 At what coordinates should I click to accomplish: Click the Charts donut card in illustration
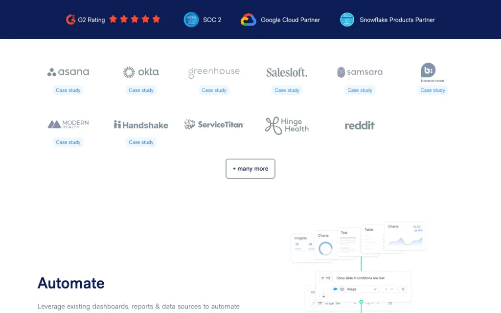coord(325,245)
